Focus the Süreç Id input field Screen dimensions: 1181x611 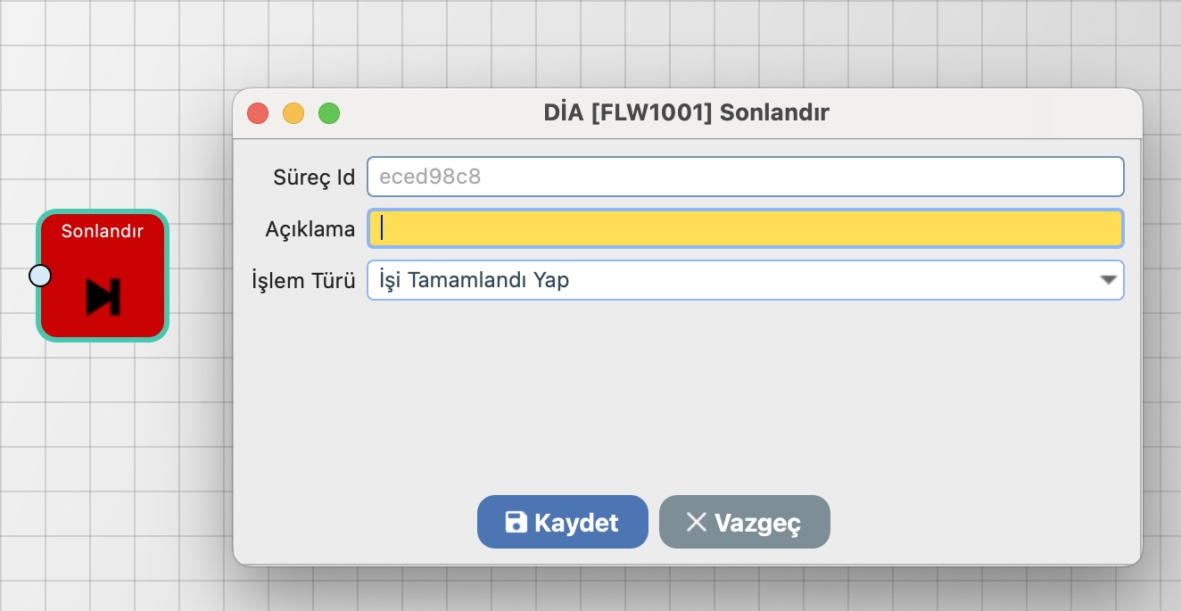tap(745, 177)
